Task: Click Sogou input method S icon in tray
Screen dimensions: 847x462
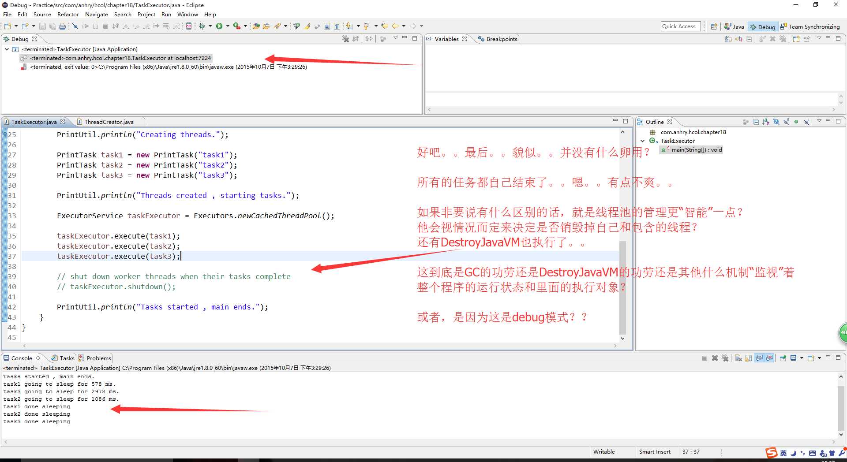Action: tap(771, 453)
